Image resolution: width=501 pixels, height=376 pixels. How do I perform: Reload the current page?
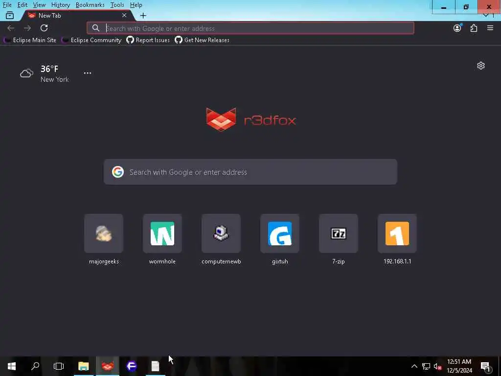point(44,28)
